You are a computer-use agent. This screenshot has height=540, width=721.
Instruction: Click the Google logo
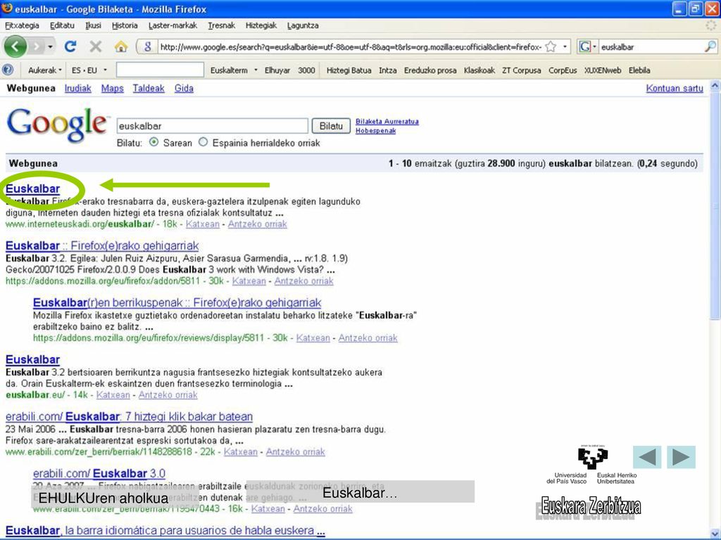click(x=58, y=124)
